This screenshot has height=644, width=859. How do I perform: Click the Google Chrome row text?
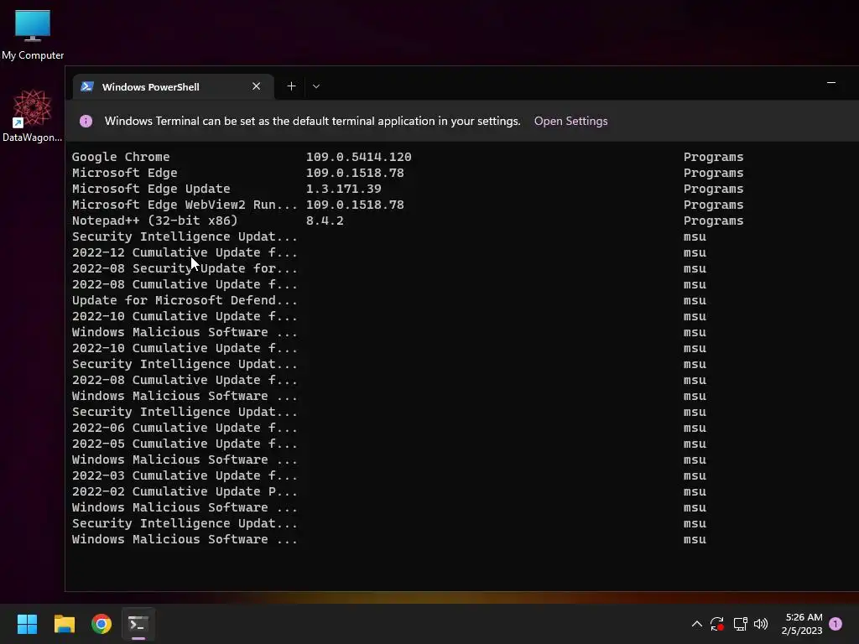[121, 157]
